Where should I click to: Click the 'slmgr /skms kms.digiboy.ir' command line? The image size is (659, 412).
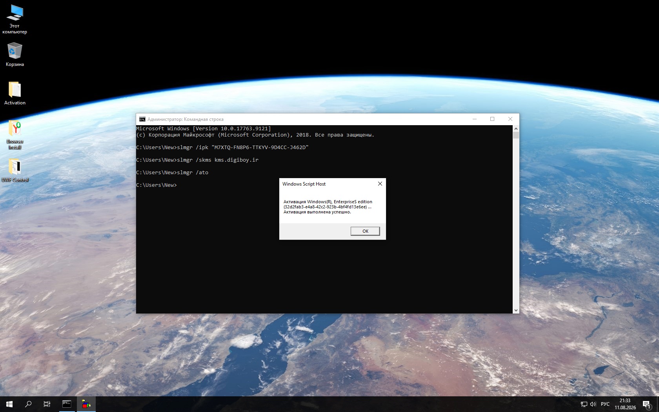[197, 160]
